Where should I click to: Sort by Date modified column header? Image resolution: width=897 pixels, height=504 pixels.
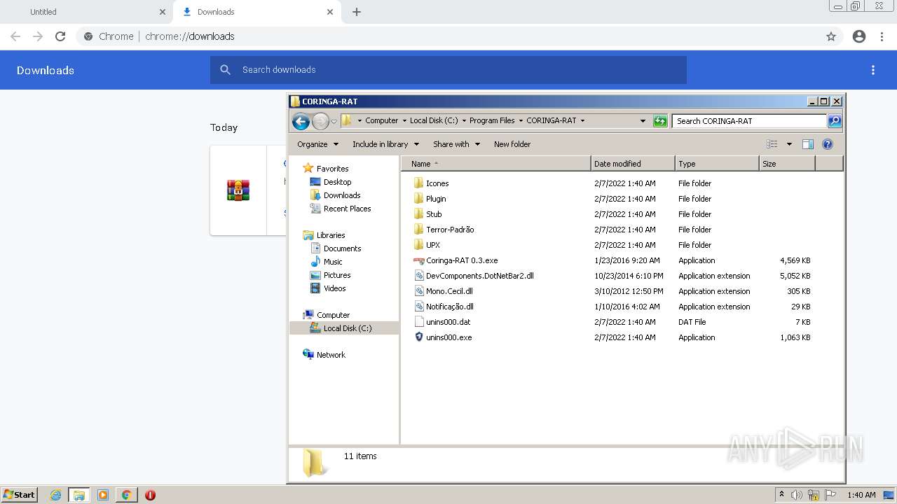[633, 164]
